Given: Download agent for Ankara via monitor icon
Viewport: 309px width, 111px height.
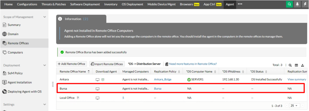Looking at the screenshot, I should (x=98, y=80).
